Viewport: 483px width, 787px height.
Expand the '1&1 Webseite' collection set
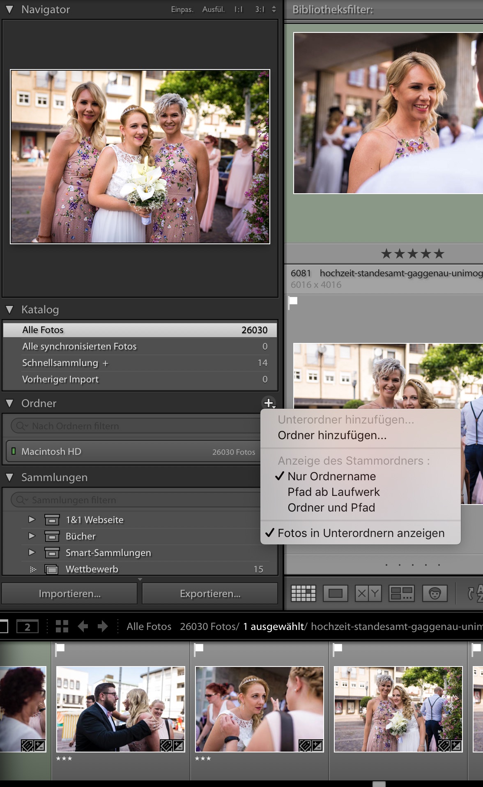pyautogui.click(x=32, y=519)
